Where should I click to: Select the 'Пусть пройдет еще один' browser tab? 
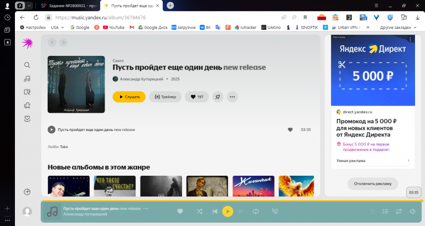click(x=132, y=6)
